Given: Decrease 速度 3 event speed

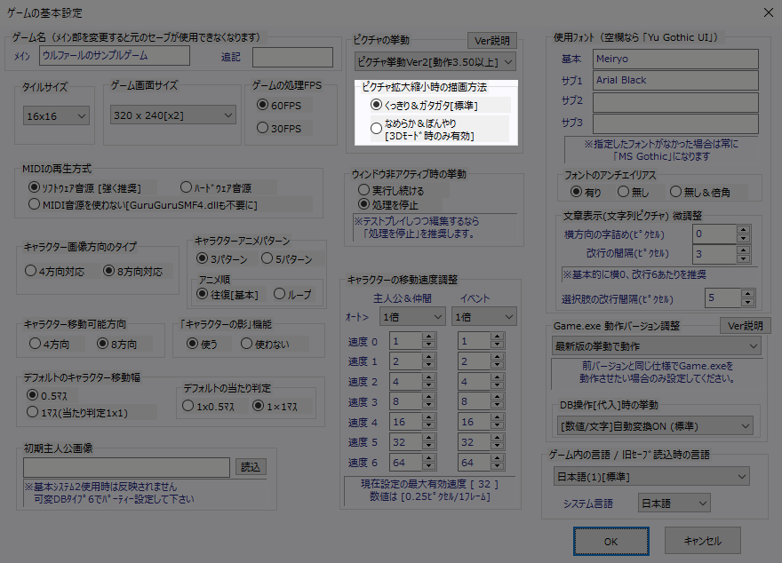Looking at the screenshot, I should (497, 406).
